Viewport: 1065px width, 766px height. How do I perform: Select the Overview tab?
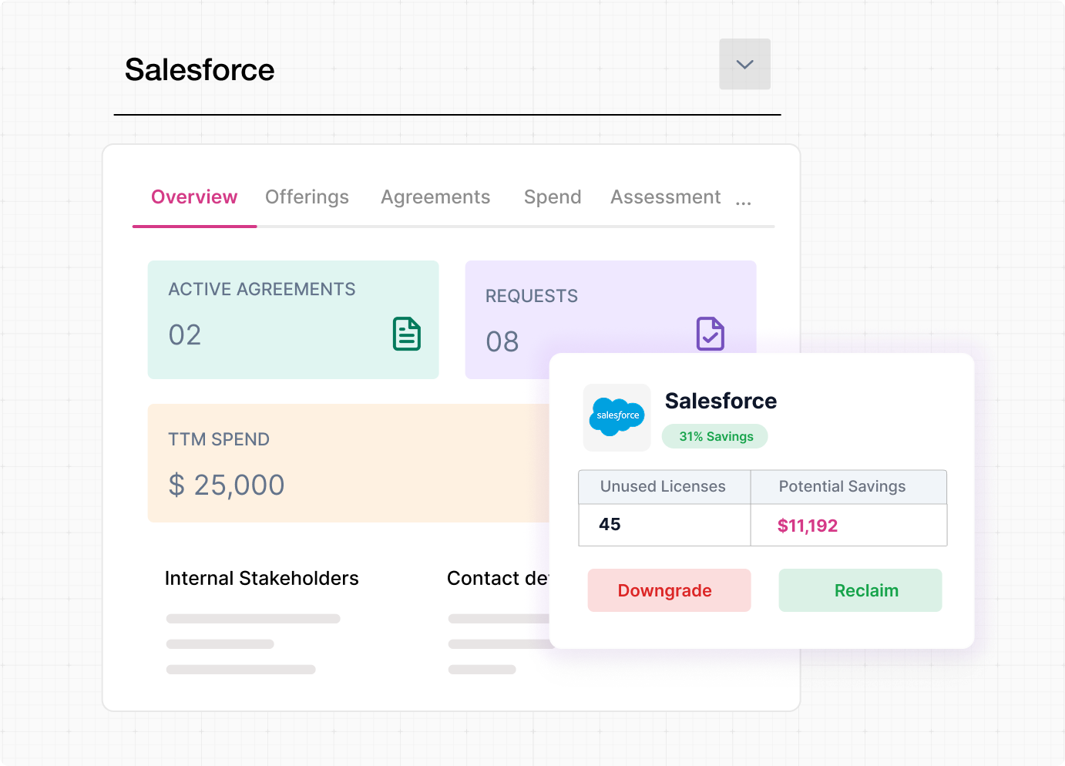click(x=194, y=197)
